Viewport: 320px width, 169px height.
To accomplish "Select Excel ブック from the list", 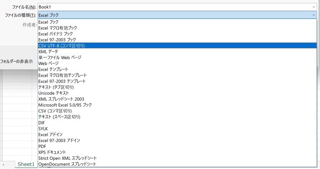I will (x=177, y=22).
